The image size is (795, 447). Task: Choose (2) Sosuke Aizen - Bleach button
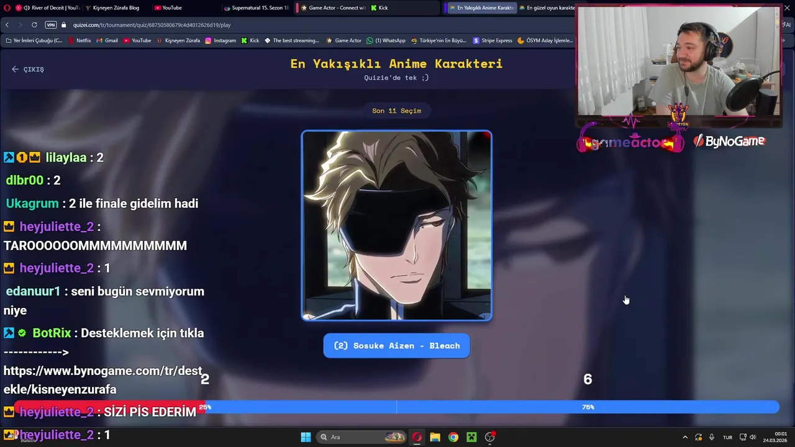(x=396, y=346)
